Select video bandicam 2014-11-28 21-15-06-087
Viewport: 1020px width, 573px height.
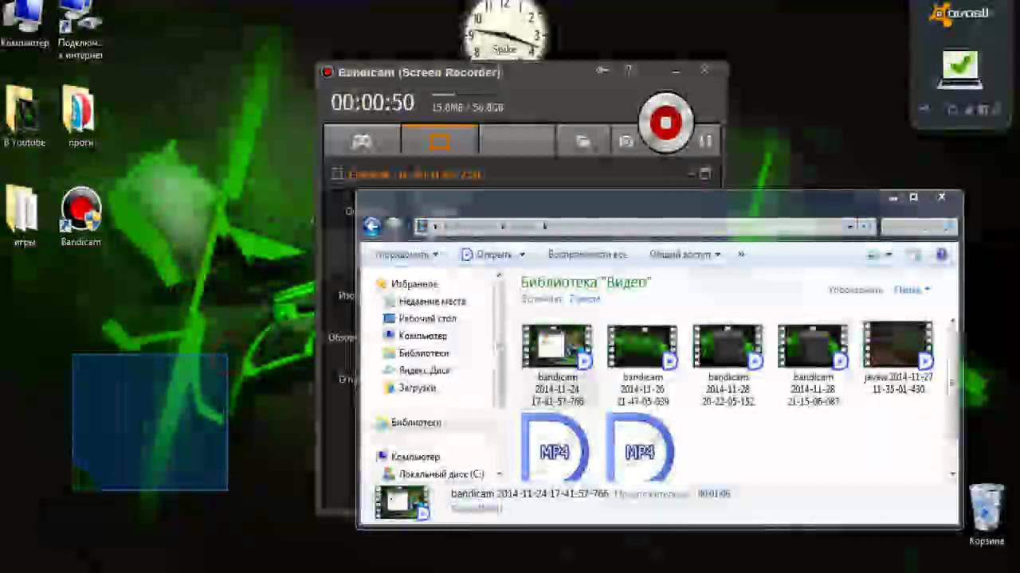pos(813,364)
